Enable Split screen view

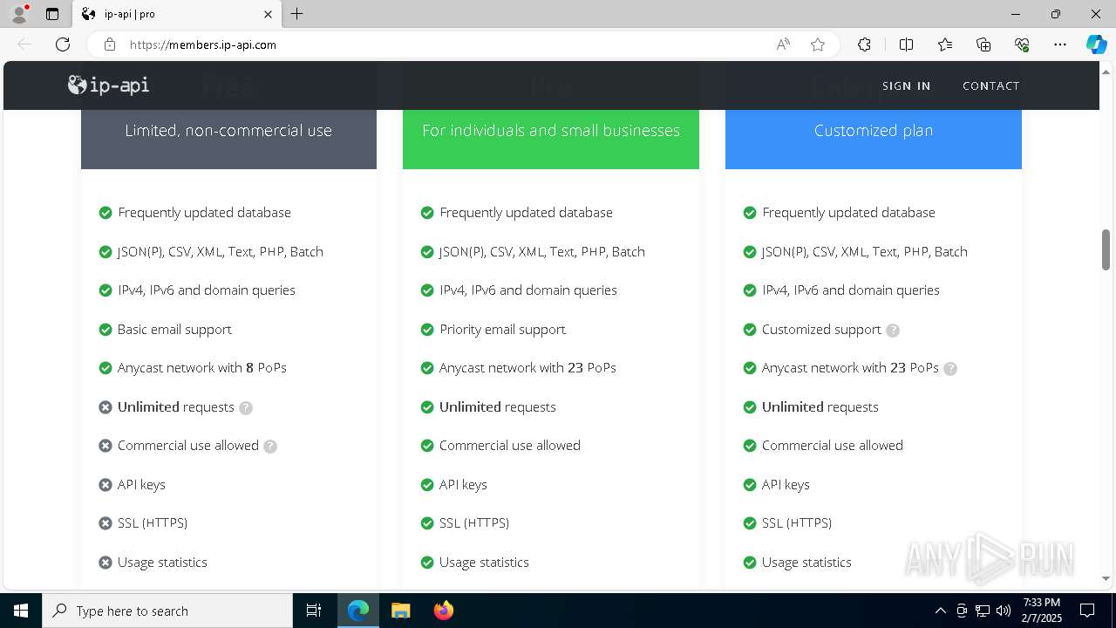click(x=906, y=44)
